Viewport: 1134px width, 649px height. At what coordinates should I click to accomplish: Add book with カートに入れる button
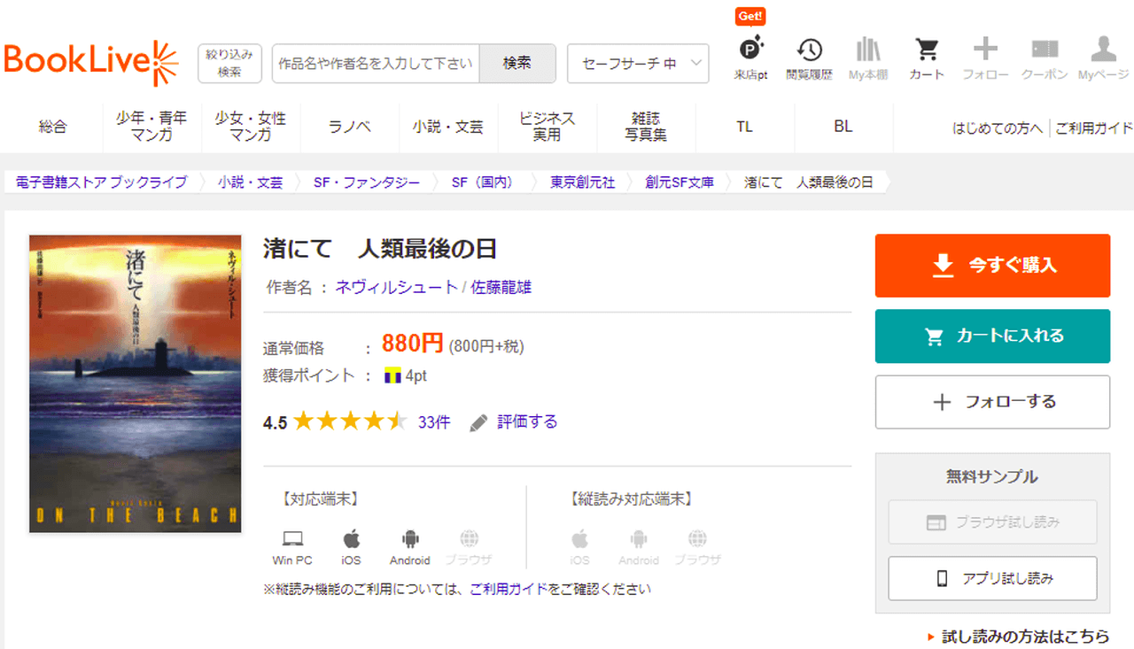coord(992,336)
